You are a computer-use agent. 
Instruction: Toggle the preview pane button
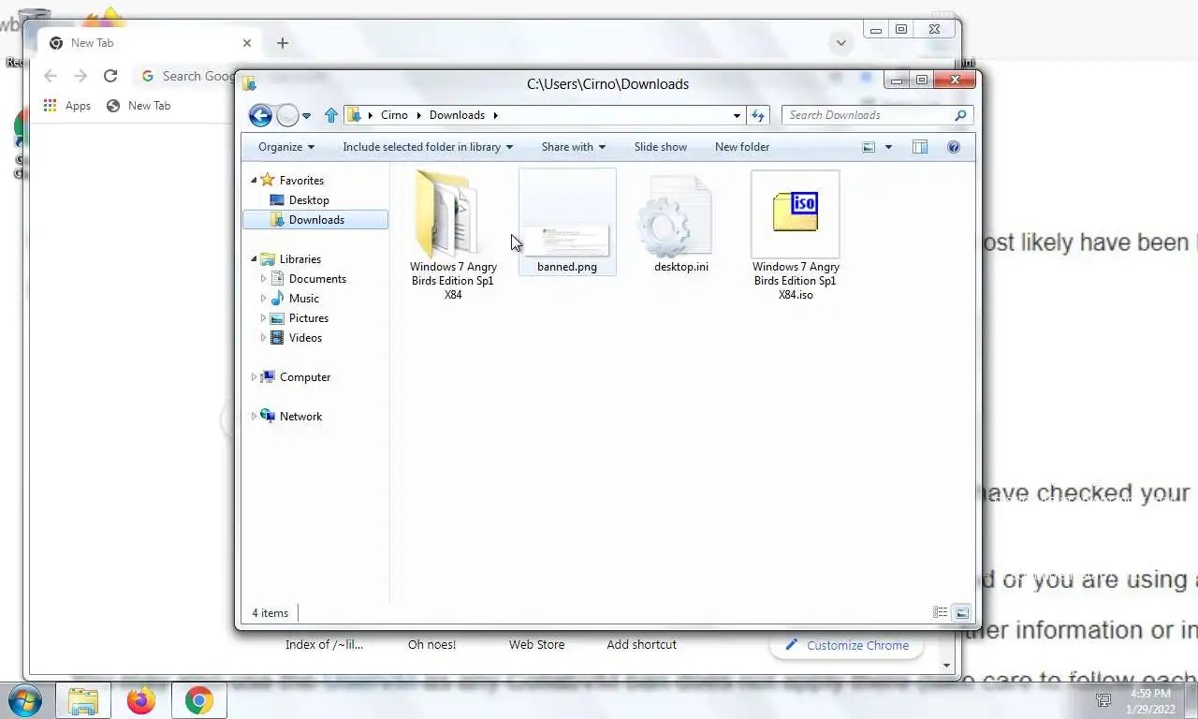pos(920,147)
